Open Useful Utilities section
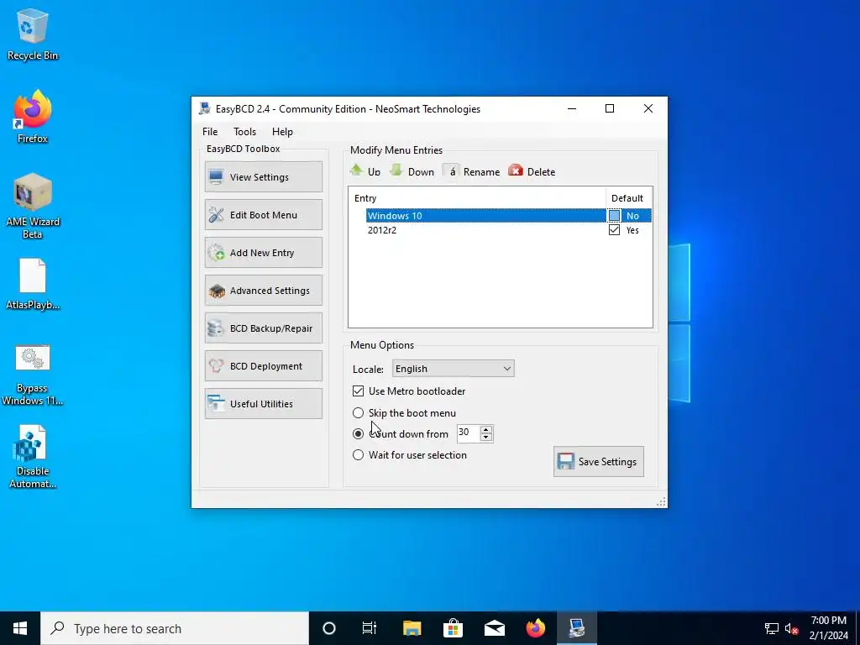860x645 pixels. click(x=263, y=404)
